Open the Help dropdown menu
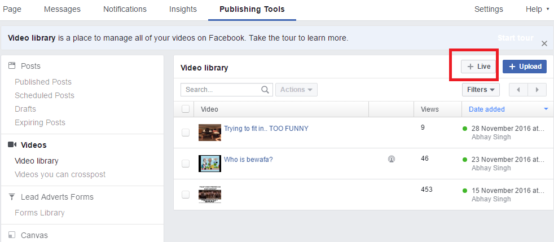Screen dimensions: 554x242 pyautogui.click(x=537, y=9)
